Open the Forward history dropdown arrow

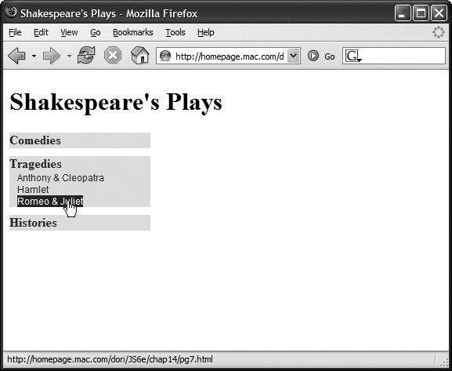tap(69, 56)
